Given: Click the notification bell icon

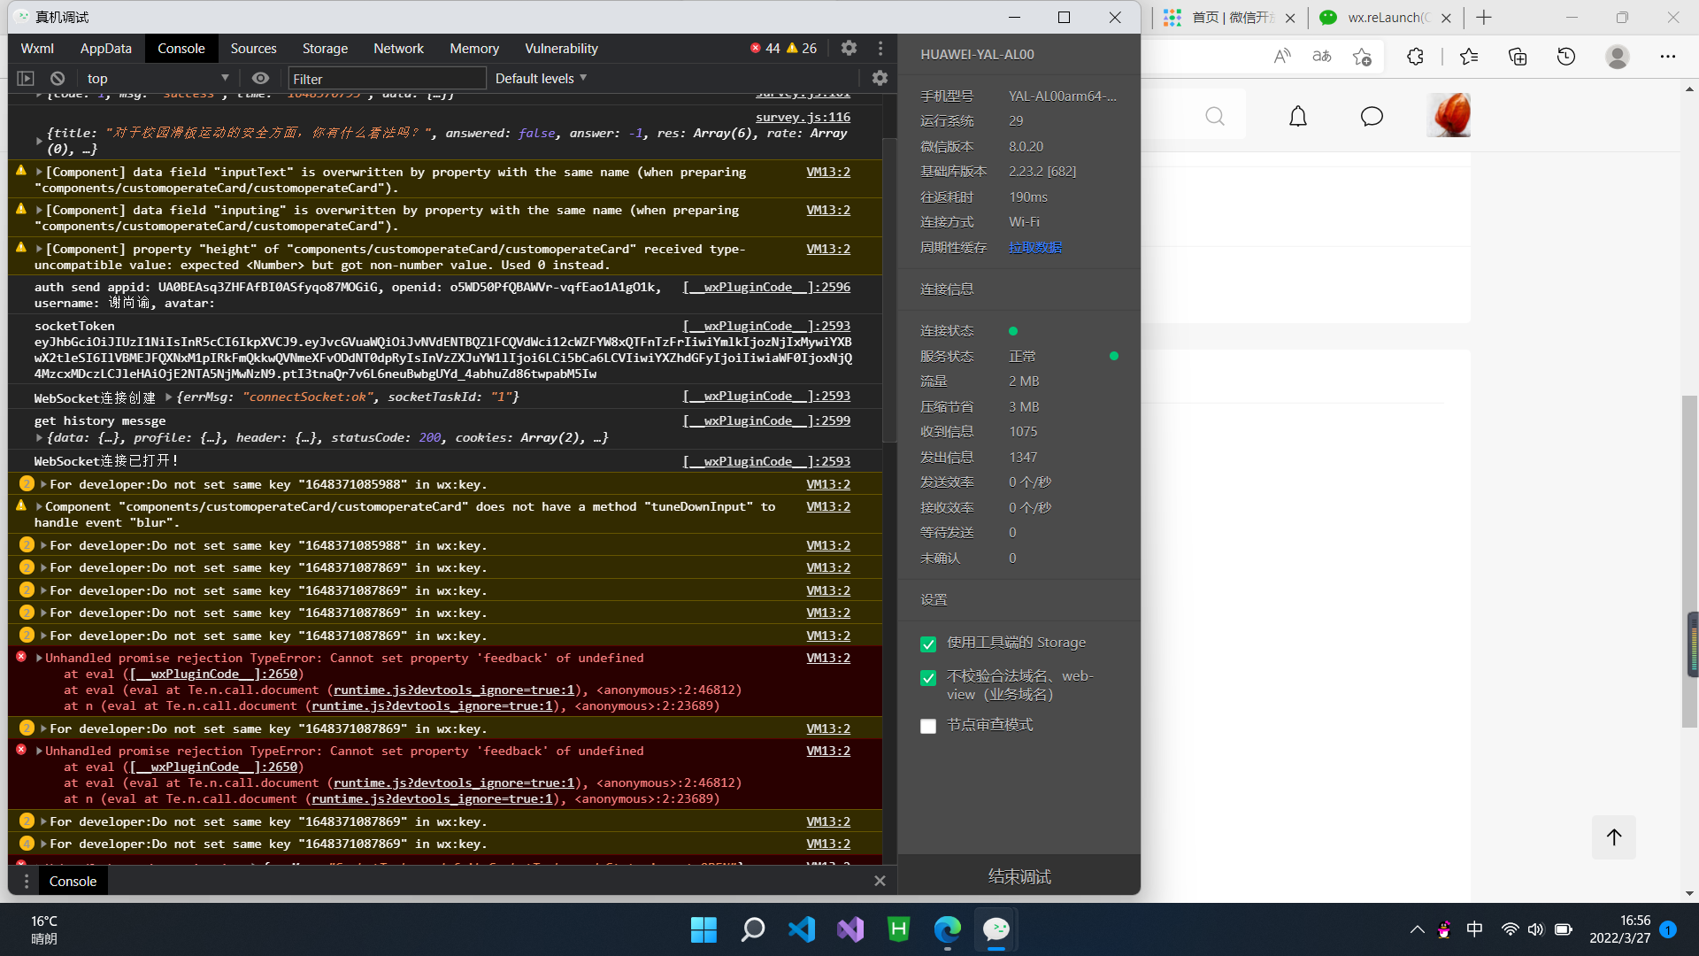Looking at the screenshot, I should click(x=1297, y=117).
